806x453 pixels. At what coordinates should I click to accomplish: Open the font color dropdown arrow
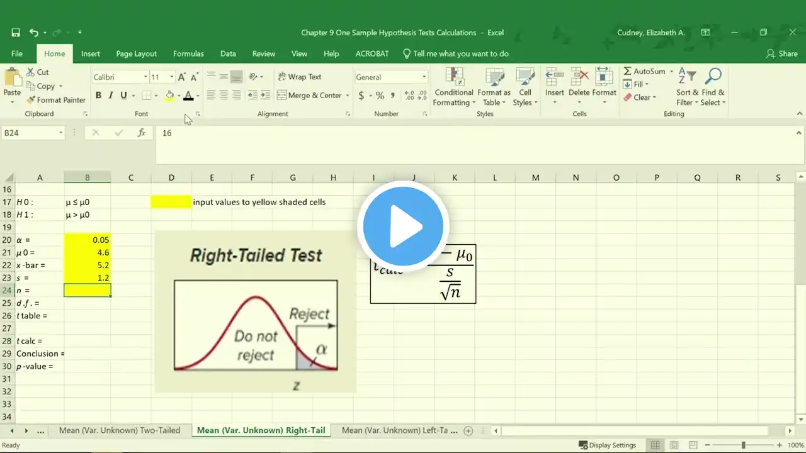197,96
